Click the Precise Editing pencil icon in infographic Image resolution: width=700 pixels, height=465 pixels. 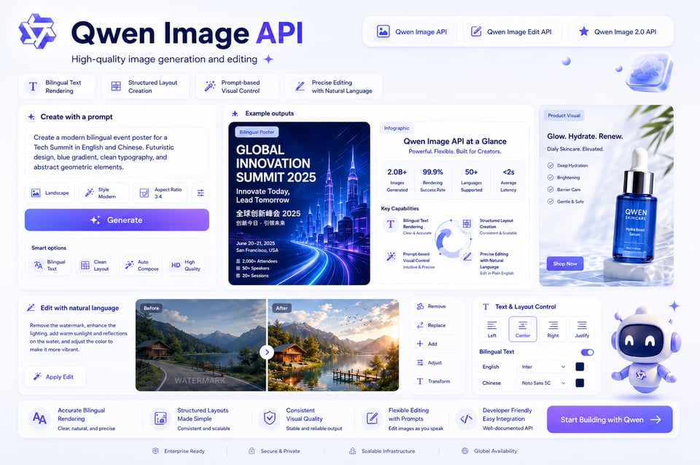tap(467, 257)
